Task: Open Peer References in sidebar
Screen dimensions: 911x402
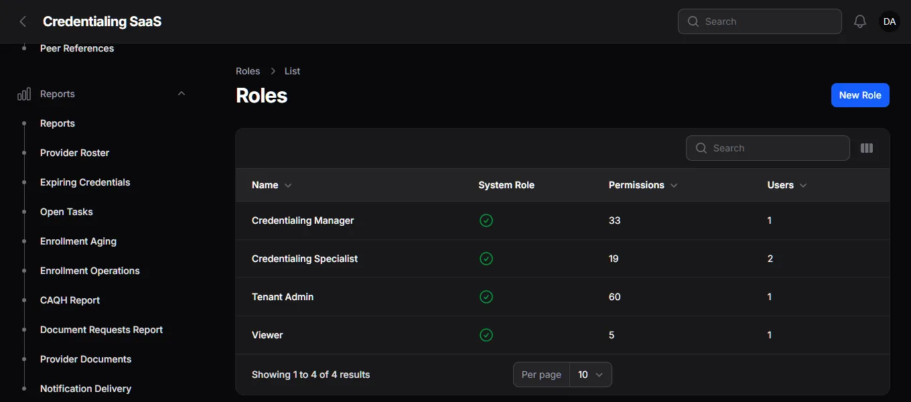Action: tap(77, 48)
